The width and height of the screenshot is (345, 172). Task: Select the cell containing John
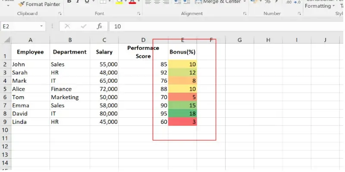pyautogui.click(x=30, y=64)
